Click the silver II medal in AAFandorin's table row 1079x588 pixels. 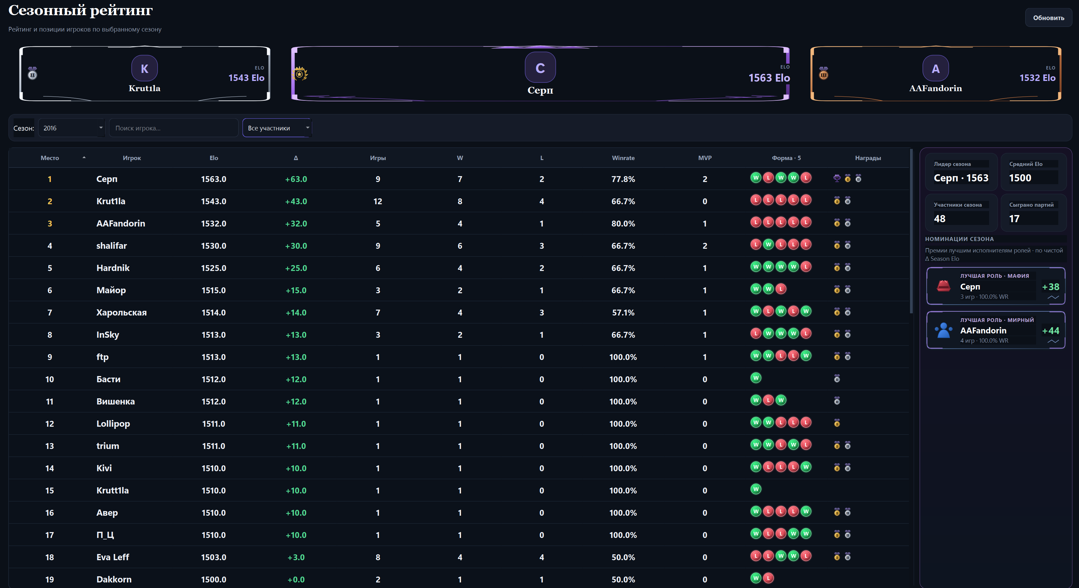click(848, 223)
